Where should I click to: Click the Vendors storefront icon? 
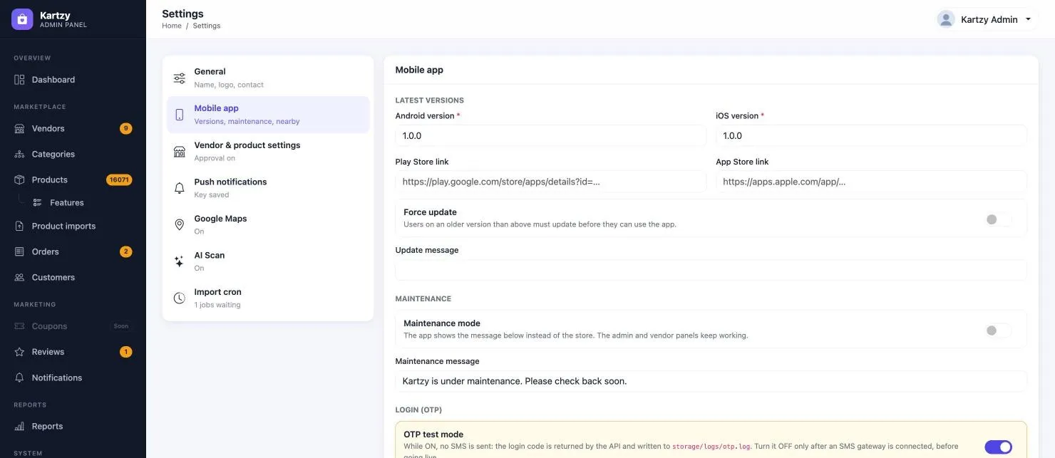19,128
